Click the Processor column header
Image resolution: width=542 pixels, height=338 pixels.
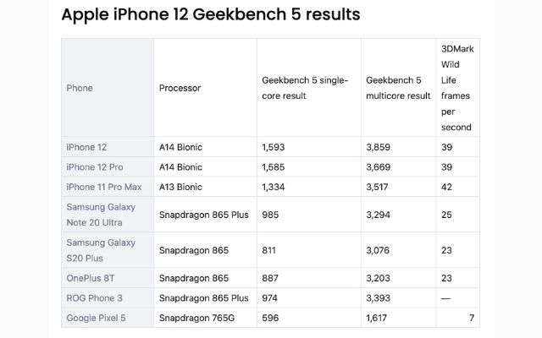coord(180,88)
